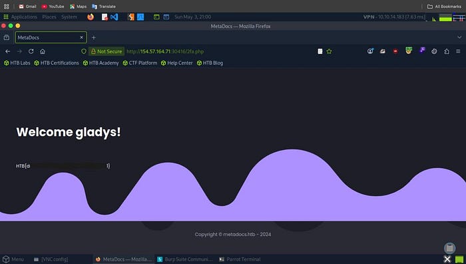Open a new Firefox tab

[x=94, y=37]
